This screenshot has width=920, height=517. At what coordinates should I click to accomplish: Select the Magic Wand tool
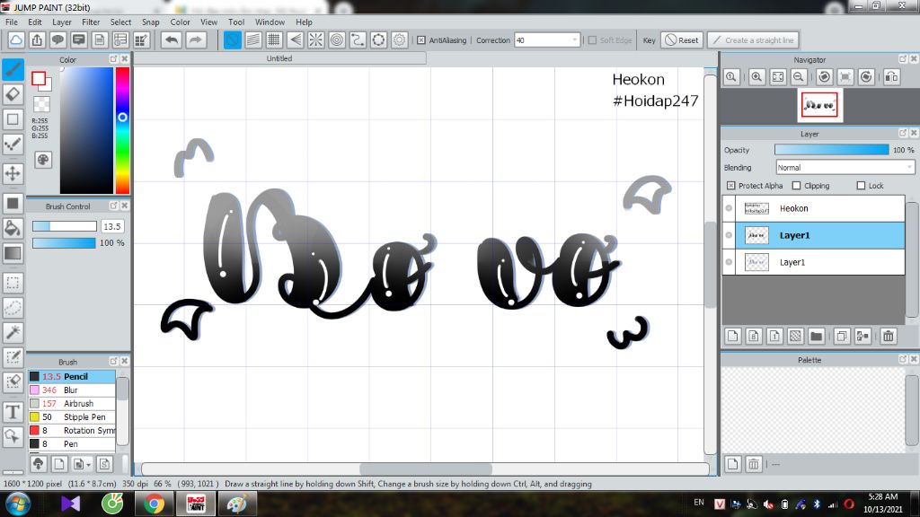click(x=13, y=332)
